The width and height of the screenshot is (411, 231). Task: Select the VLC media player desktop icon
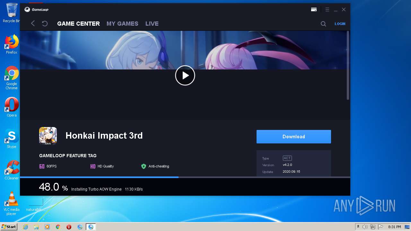12,203
